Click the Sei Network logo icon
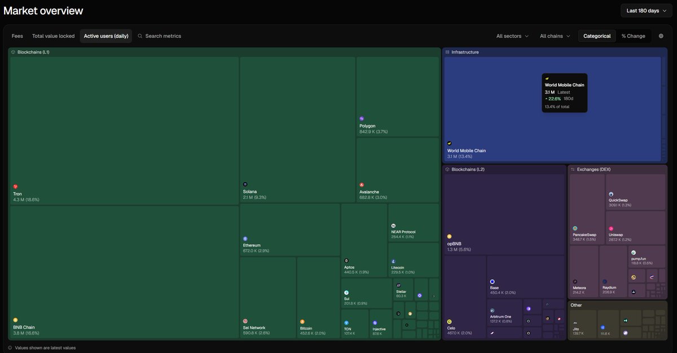The width and height of the screenshot is (677, 353). (x=245, y=321)
